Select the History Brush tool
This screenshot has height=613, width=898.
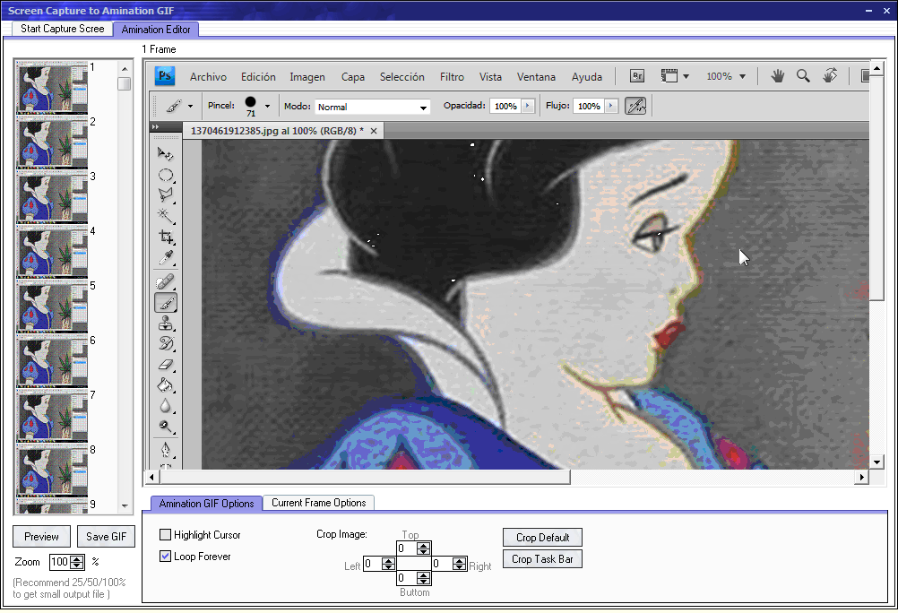click(x=166, y=344)
